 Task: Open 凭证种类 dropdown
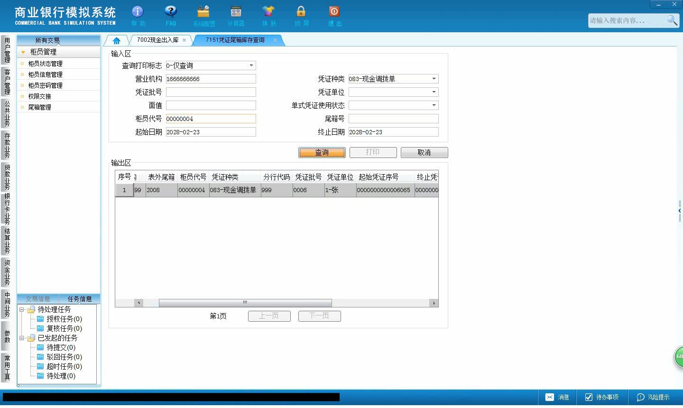pyautogui.click(x=434, y=79)
